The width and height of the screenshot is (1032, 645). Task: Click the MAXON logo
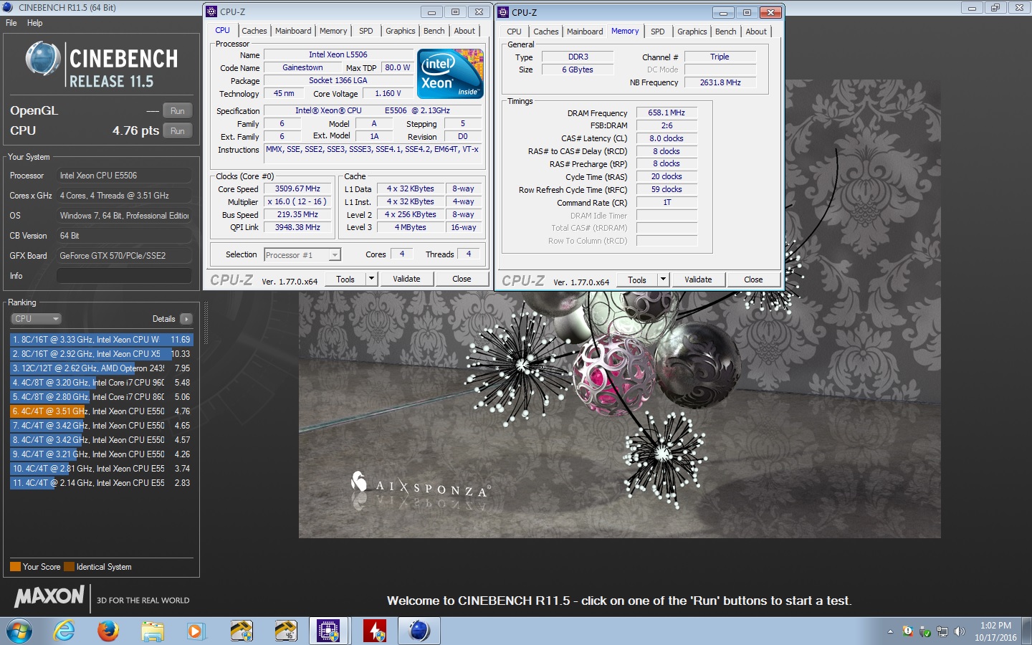click(x=50, y=596)
